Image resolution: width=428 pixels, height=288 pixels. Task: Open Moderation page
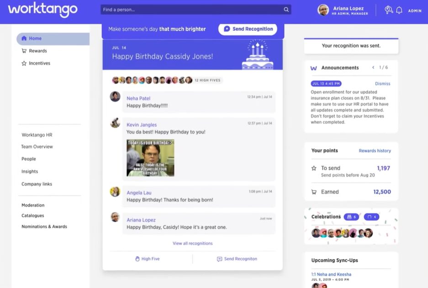33,205
